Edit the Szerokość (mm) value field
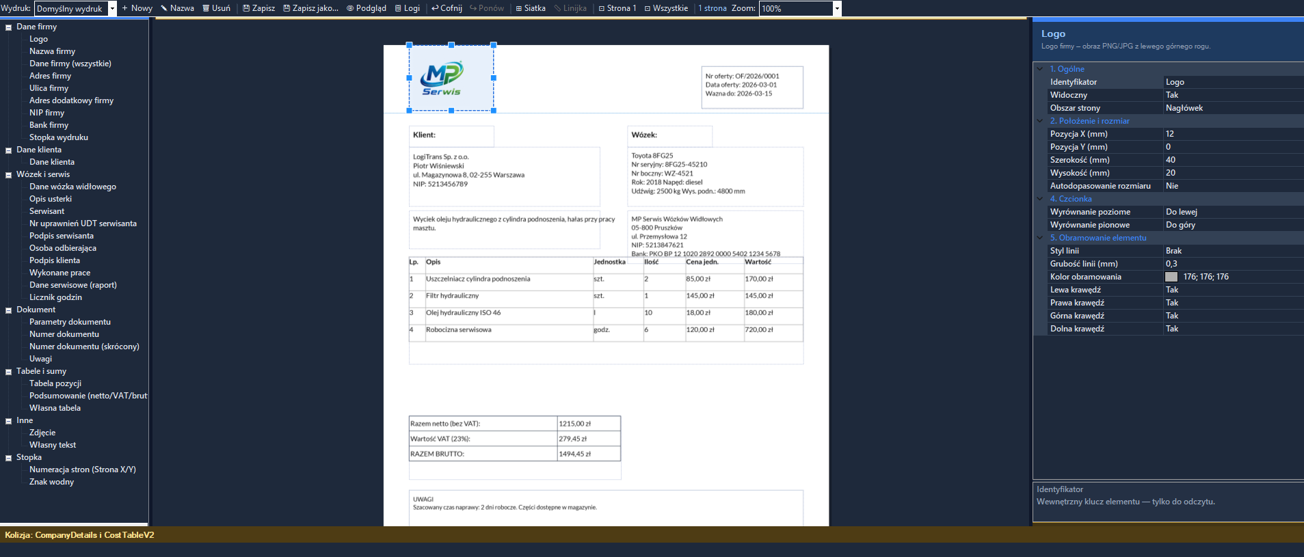 (x=1234, y=160)
